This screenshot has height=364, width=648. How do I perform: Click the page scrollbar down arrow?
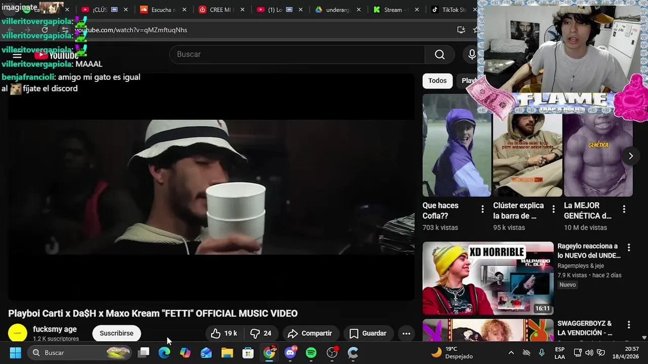644,337
